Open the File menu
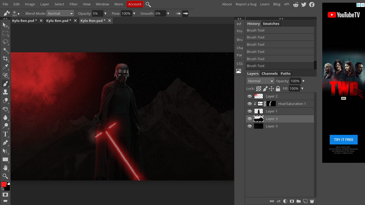365x205 pixels. click(5, 4)
